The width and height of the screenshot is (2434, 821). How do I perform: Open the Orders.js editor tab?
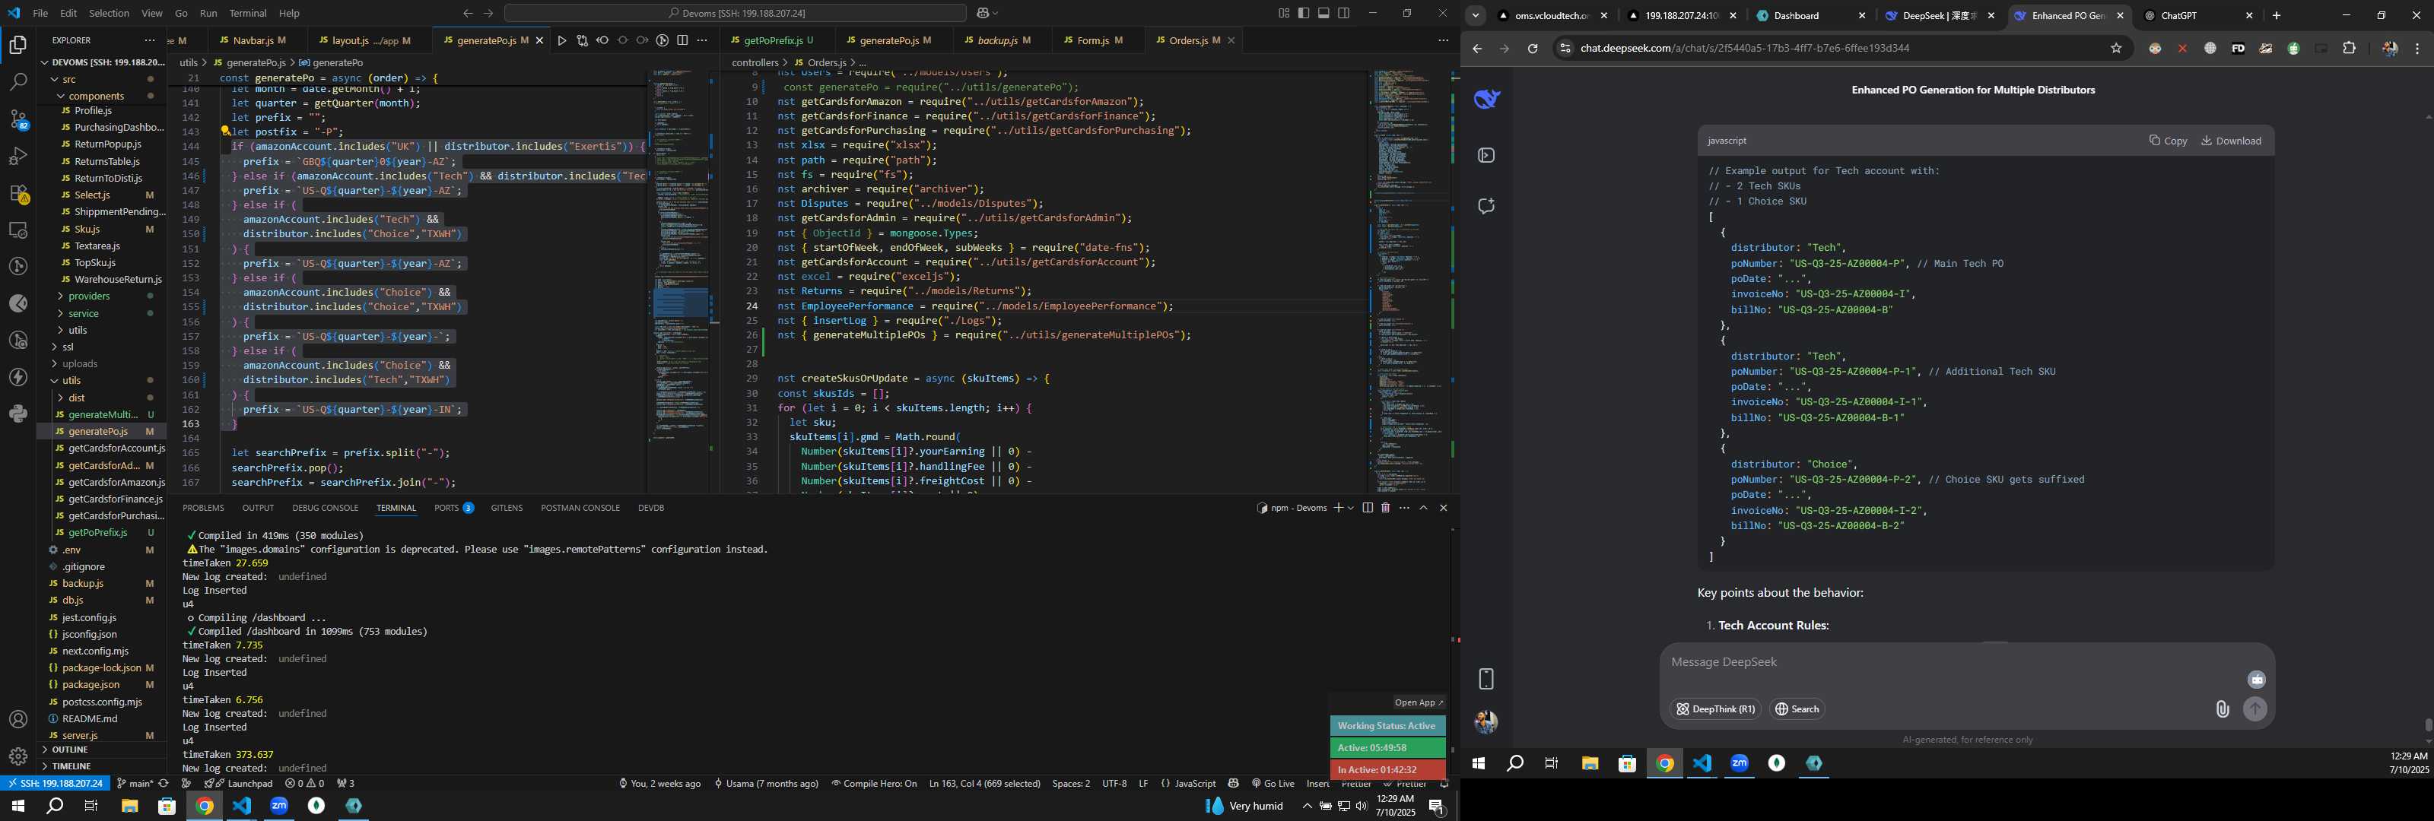(x=1187, y=40)
